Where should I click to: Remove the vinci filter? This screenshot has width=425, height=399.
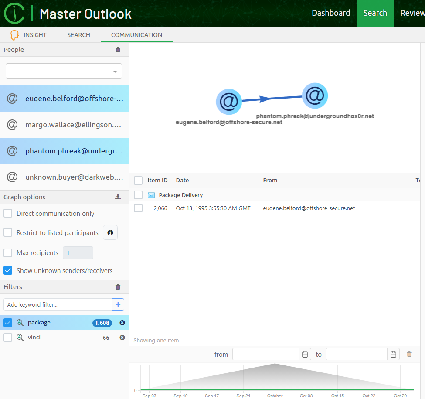122,338
